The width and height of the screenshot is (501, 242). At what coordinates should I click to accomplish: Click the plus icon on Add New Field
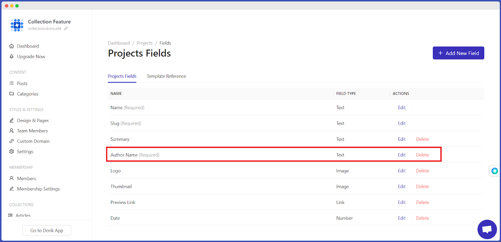pyautogui.click(x=440, y=53)
